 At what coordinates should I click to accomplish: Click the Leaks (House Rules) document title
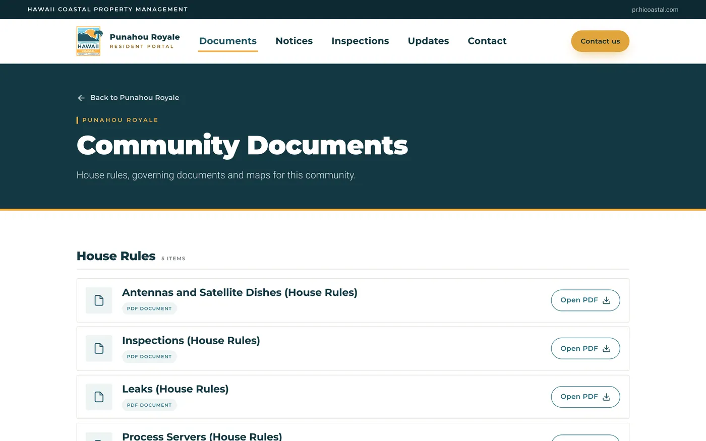(175, 389)
